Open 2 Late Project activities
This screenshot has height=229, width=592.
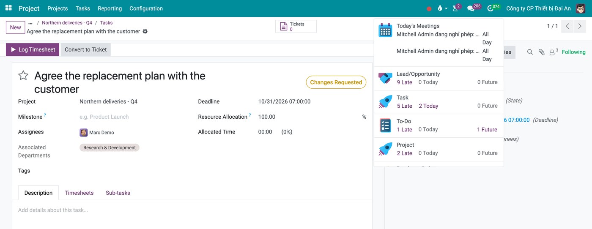click(405, 153)
